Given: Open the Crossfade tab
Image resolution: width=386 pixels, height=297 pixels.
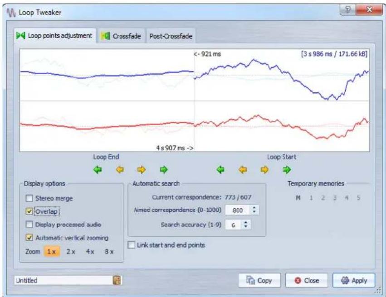Looking at the screenshot, I should pyautogui.click(x=121, y=36).
